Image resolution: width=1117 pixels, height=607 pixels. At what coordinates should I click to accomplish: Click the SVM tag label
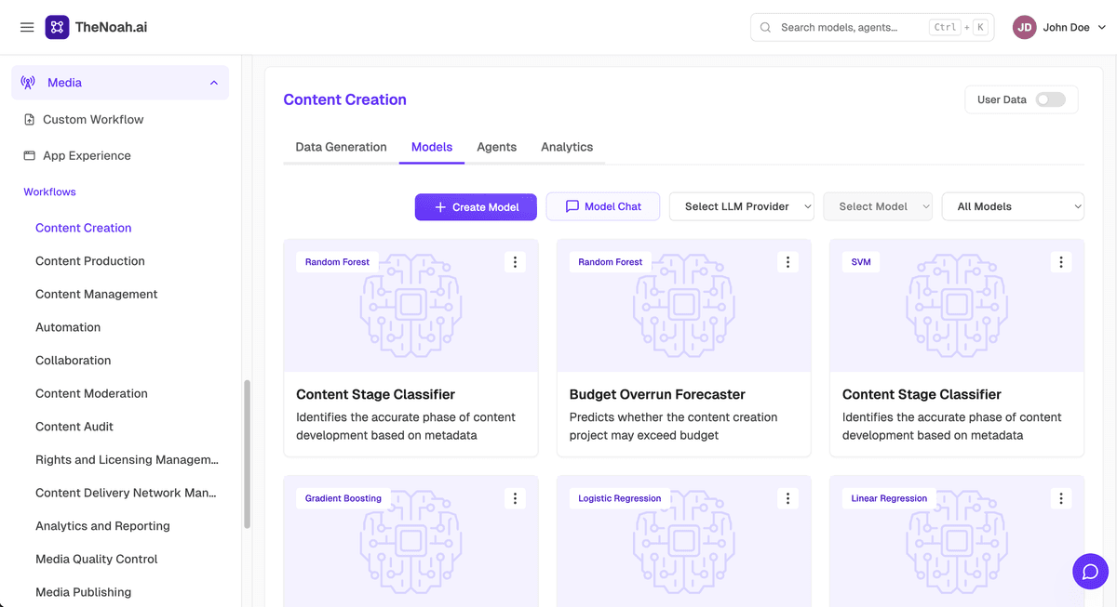pyautogui.click(x=861, y=262)
